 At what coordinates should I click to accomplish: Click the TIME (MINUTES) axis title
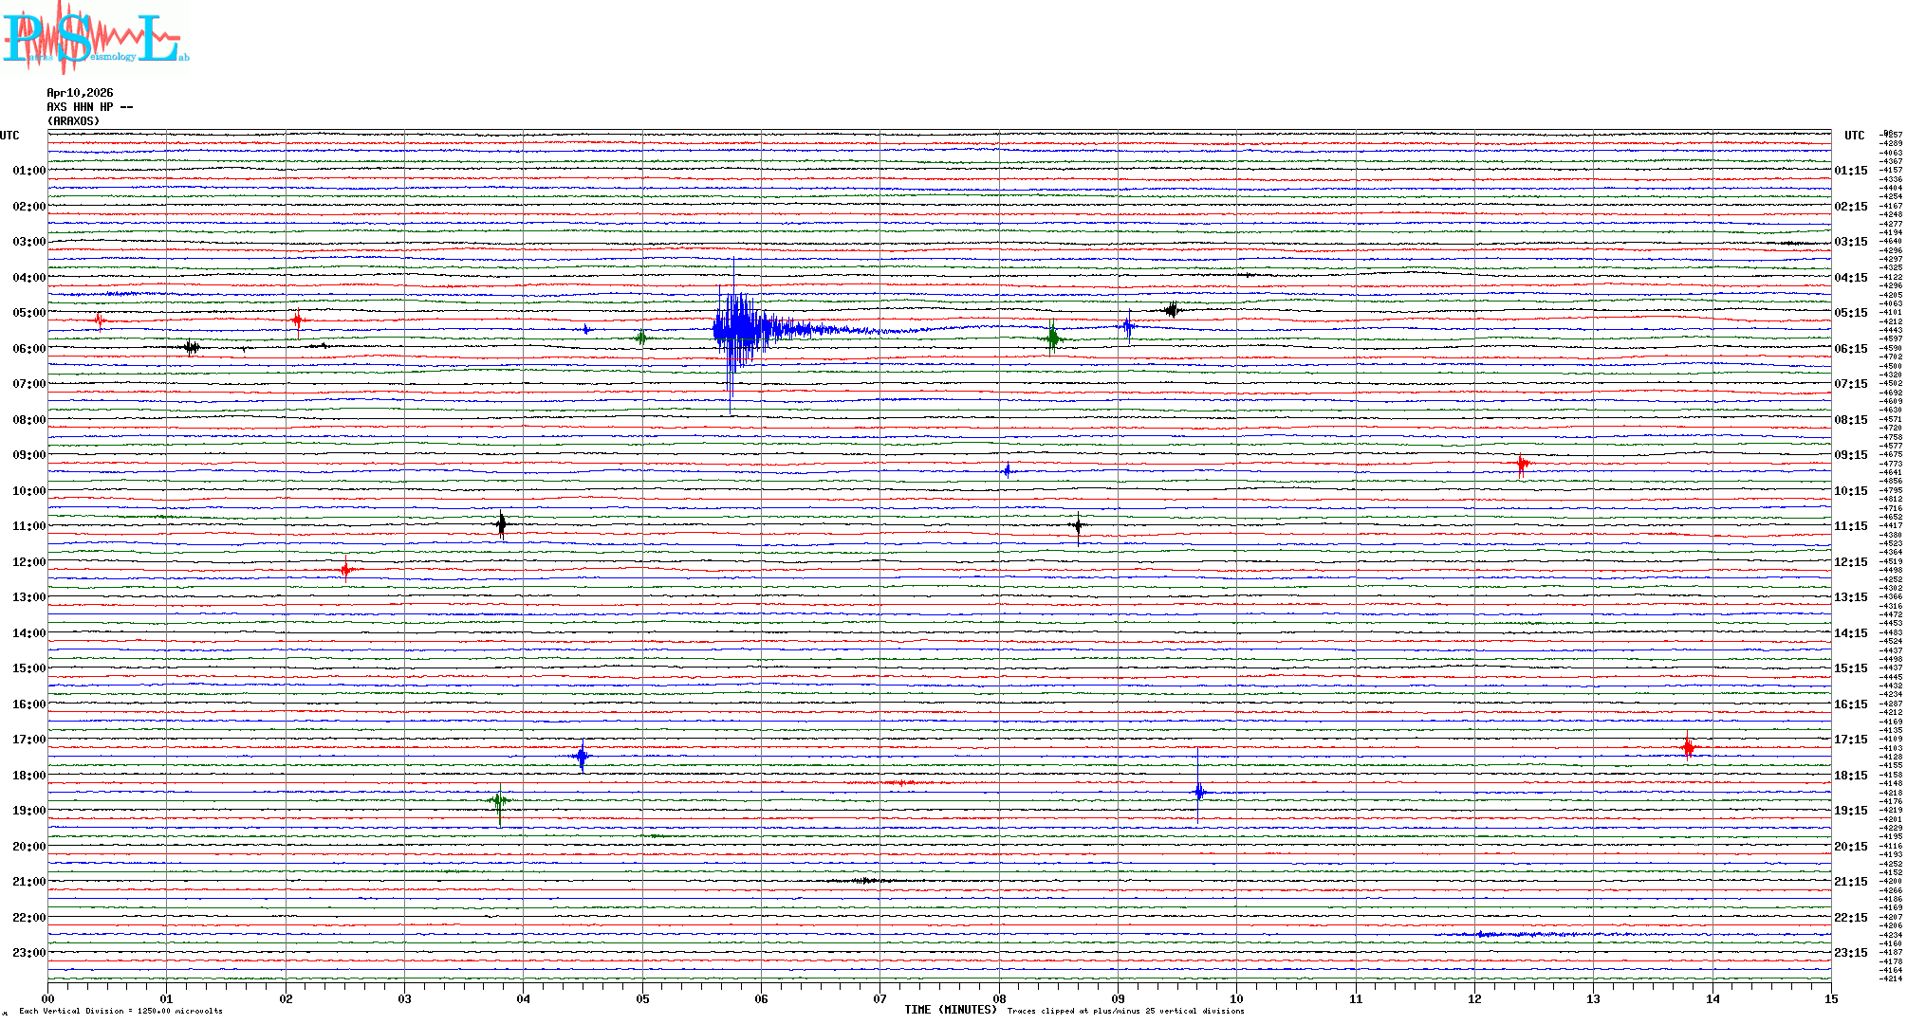[950, 1010]
